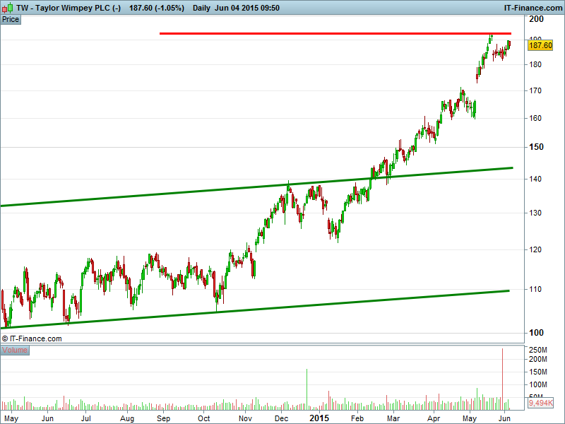565x424 pixels.
Task: Click the © IT-Finance.com copyright text
Action: pyautogui.click(x=32, y=338)
